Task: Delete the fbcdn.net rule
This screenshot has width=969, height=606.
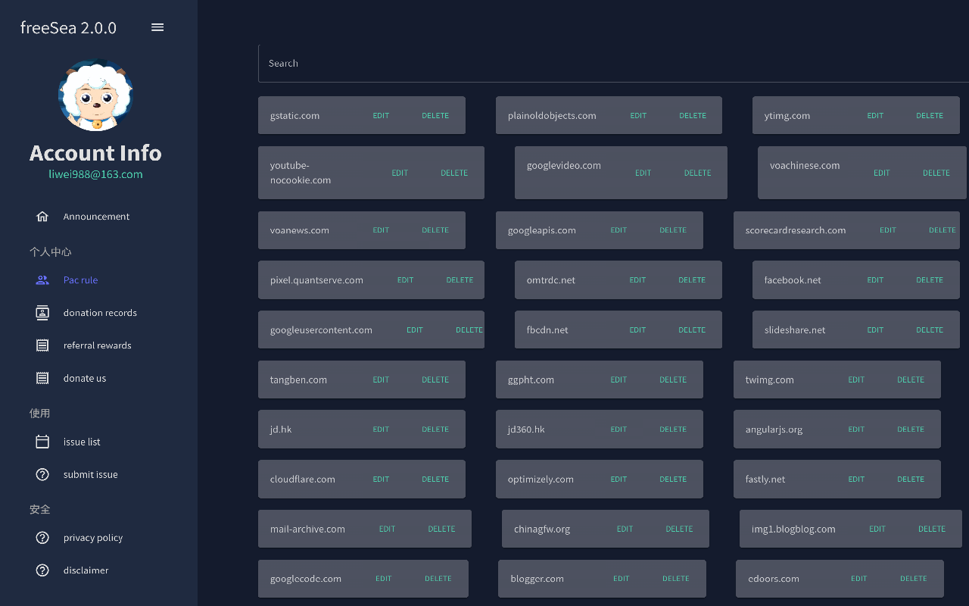Action: tap(692, 330)
